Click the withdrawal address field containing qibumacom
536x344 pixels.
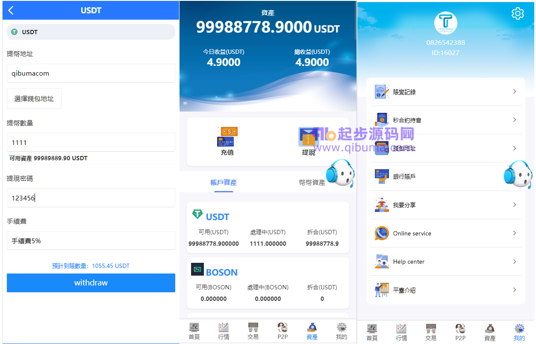[x=91, y=73]
